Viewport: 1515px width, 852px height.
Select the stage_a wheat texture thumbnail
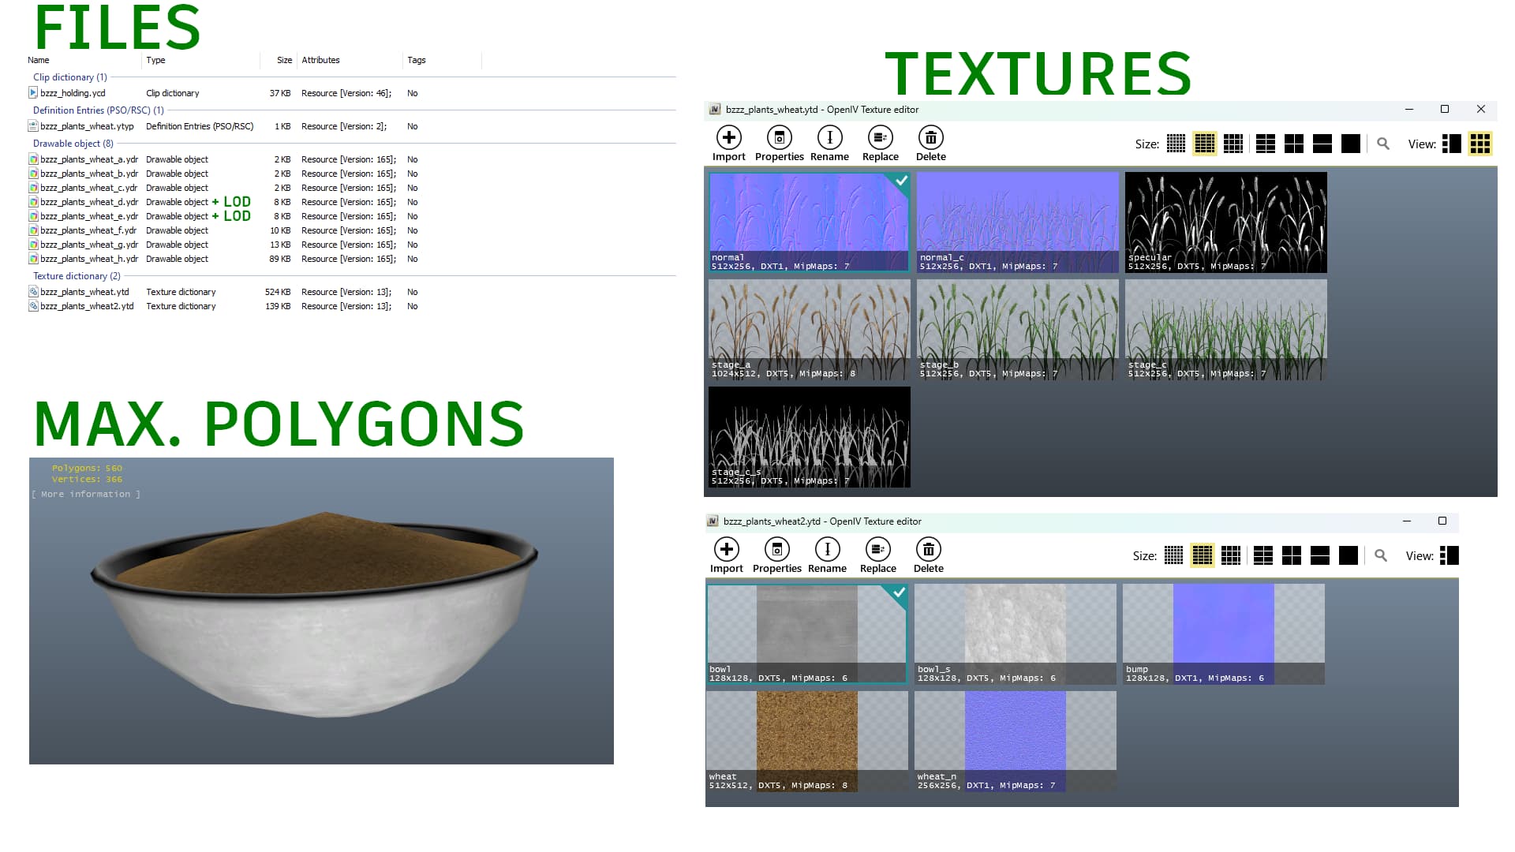click(809, 328)
